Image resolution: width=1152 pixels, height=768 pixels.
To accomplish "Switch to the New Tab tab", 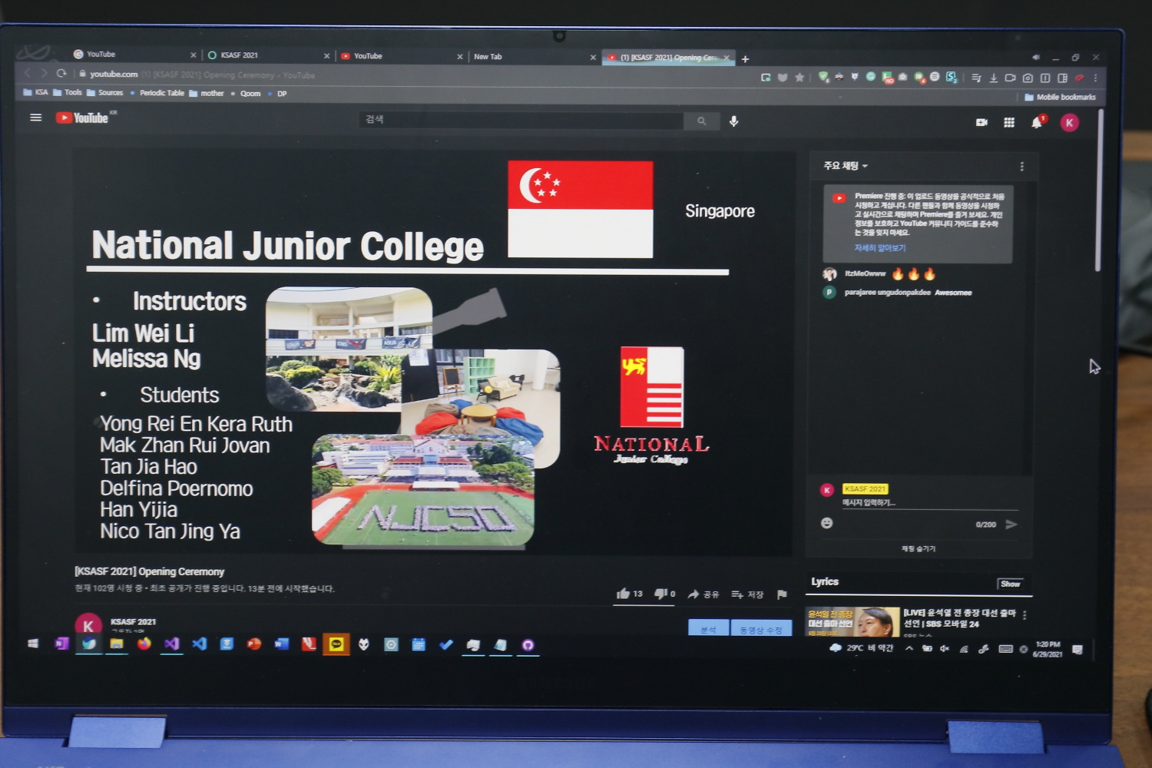I will coord(535,57).
